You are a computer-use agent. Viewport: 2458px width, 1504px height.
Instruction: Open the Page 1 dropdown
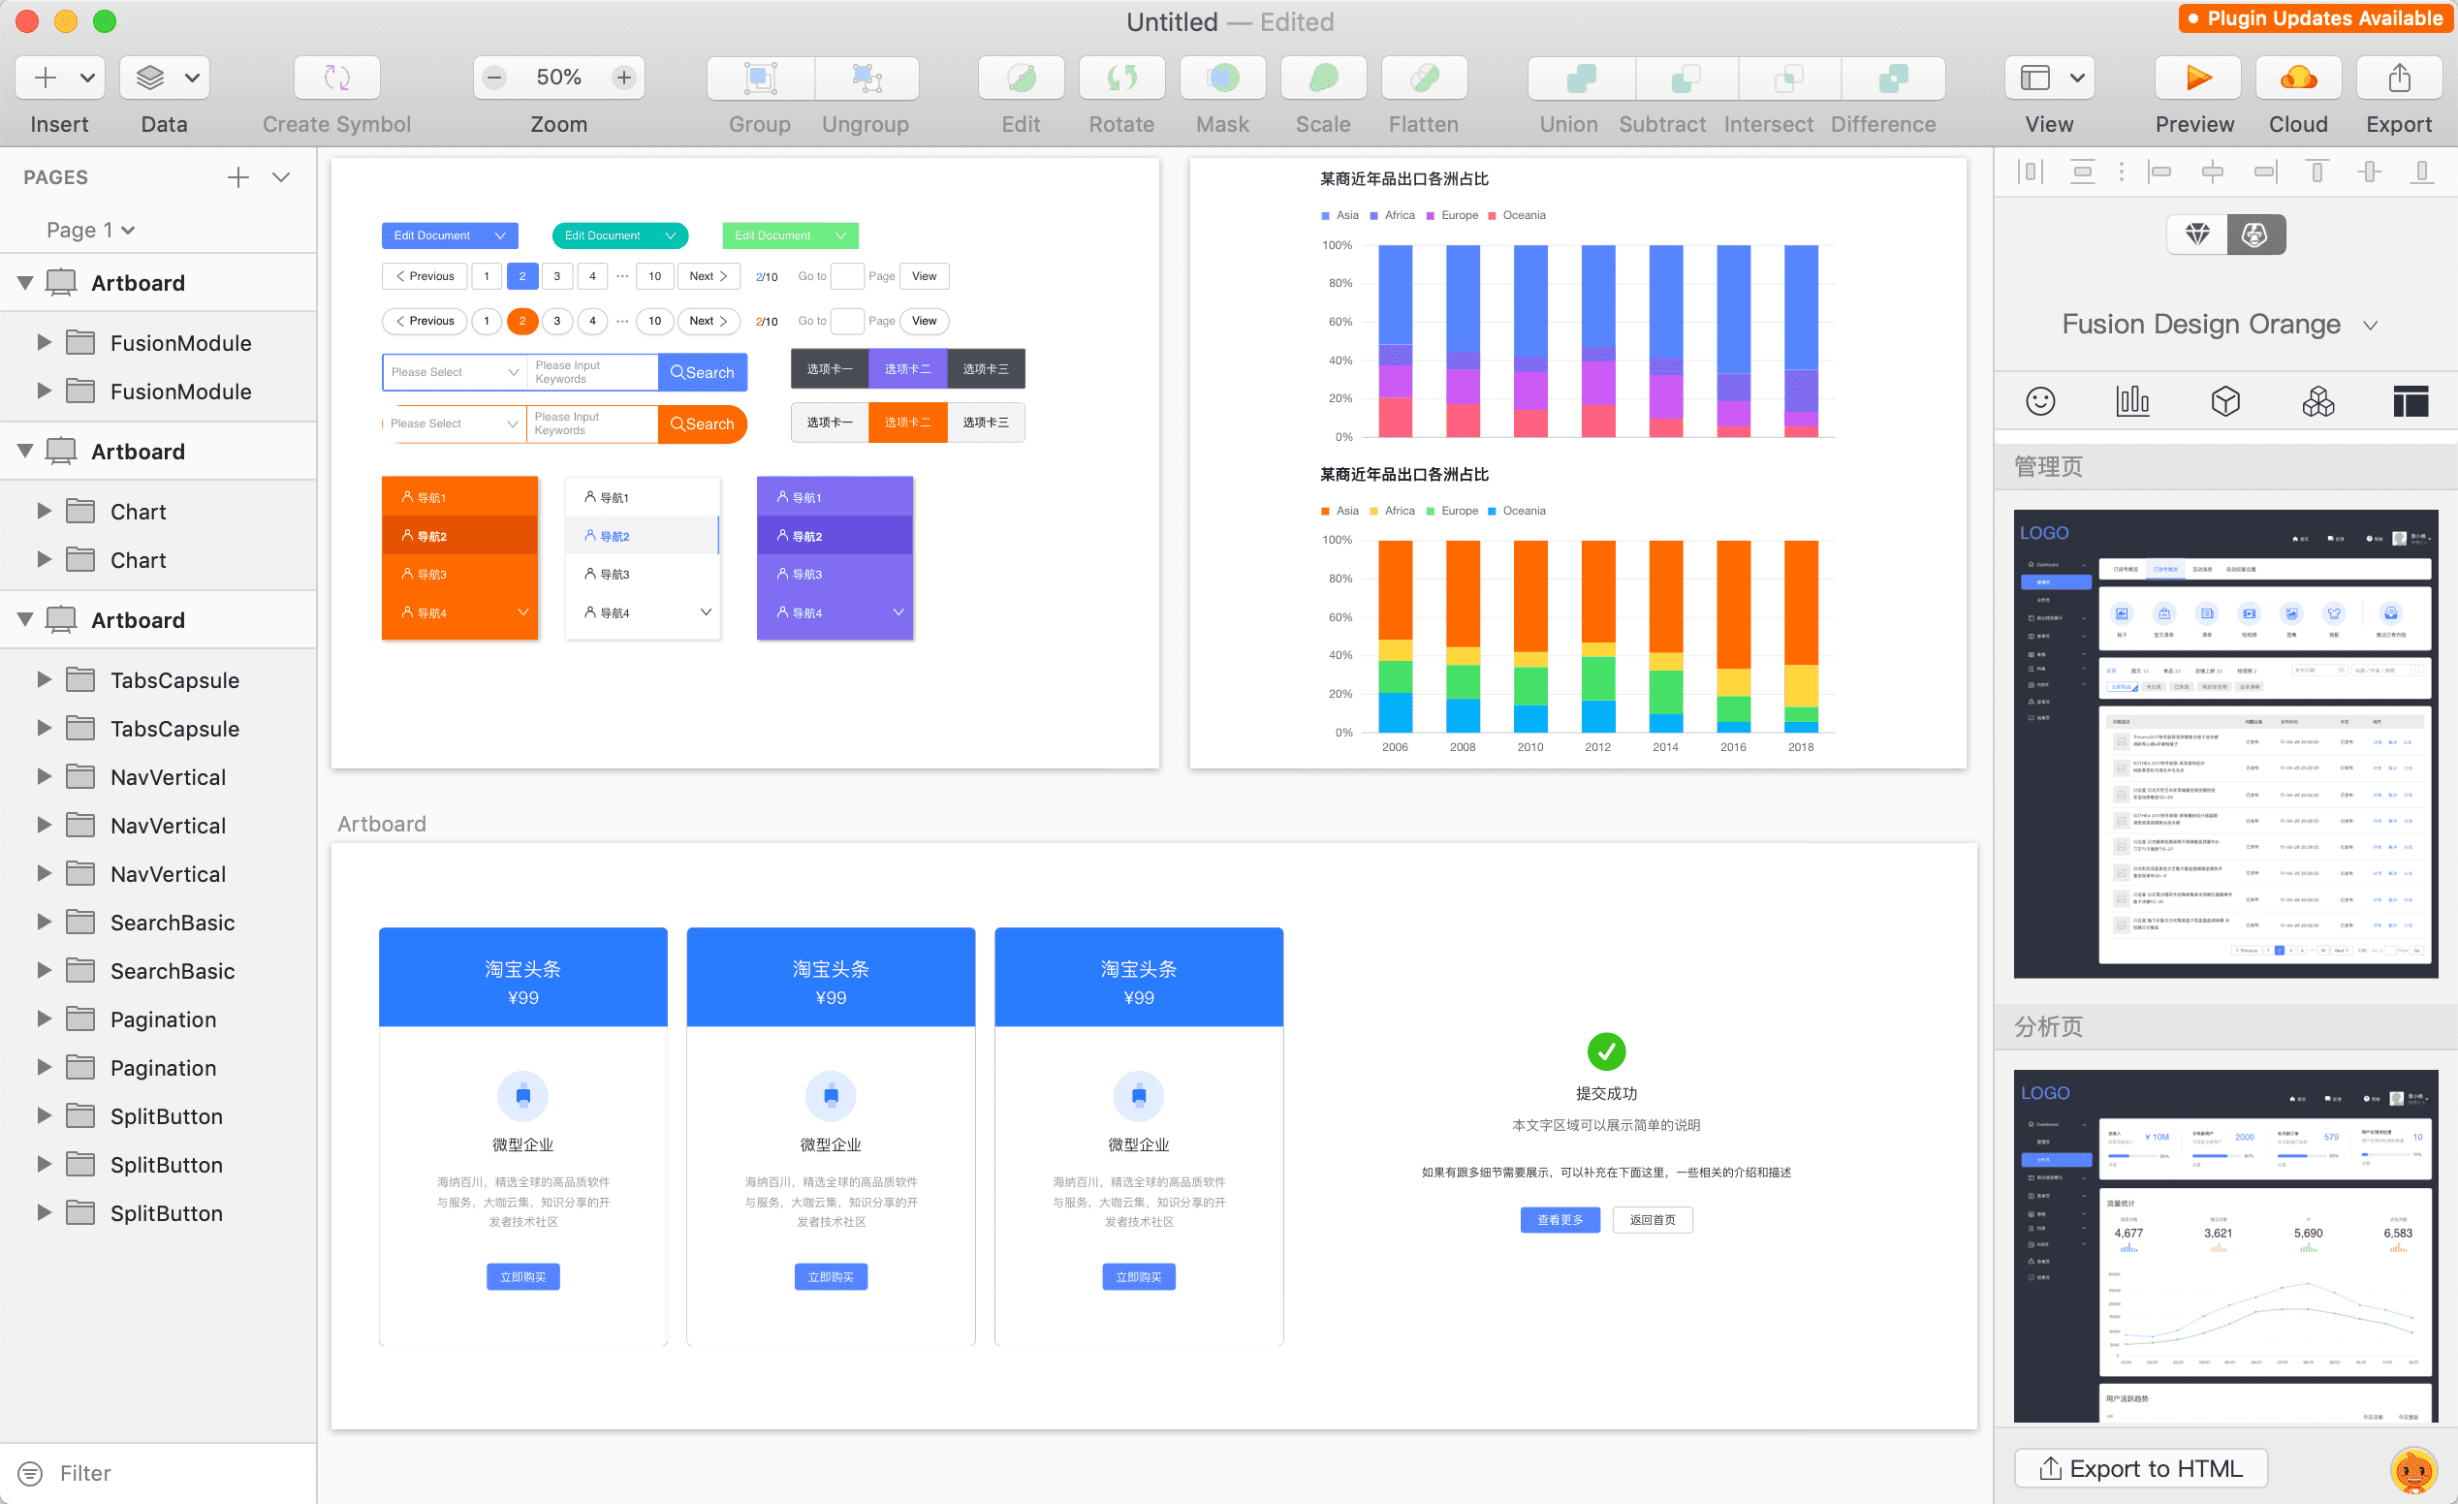pyautogui.click(x=90, y=231)
